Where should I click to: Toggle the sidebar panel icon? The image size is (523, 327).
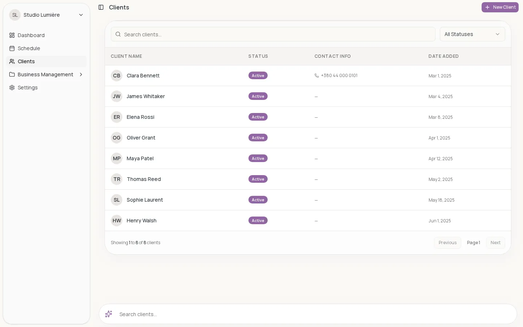pyautogui.click(x=101, y=7)
